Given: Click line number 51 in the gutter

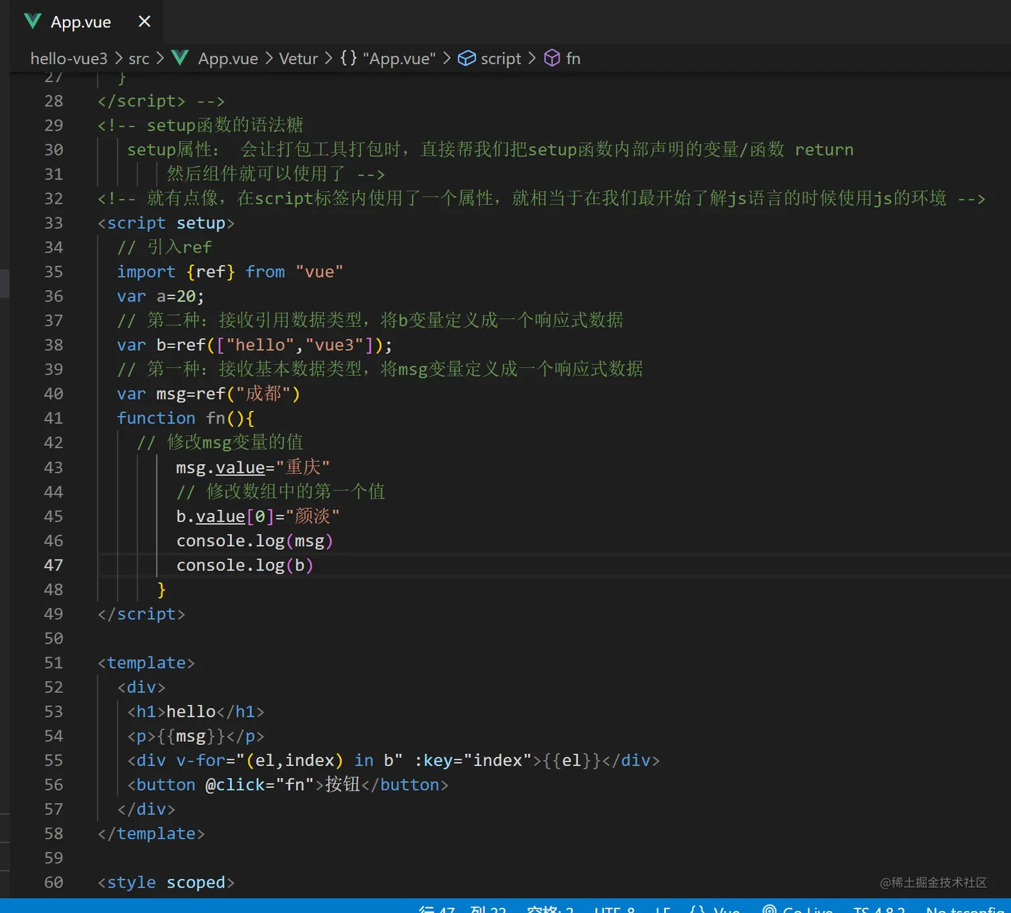Looking at the screenshot, I should [53, 662].
